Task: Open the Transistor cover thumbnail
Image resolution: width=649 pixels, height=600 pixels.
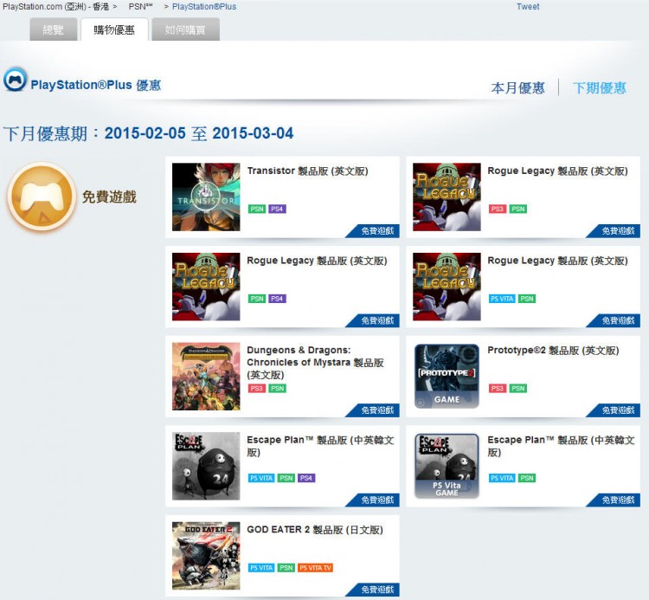Action: click(x=206, y=197)
